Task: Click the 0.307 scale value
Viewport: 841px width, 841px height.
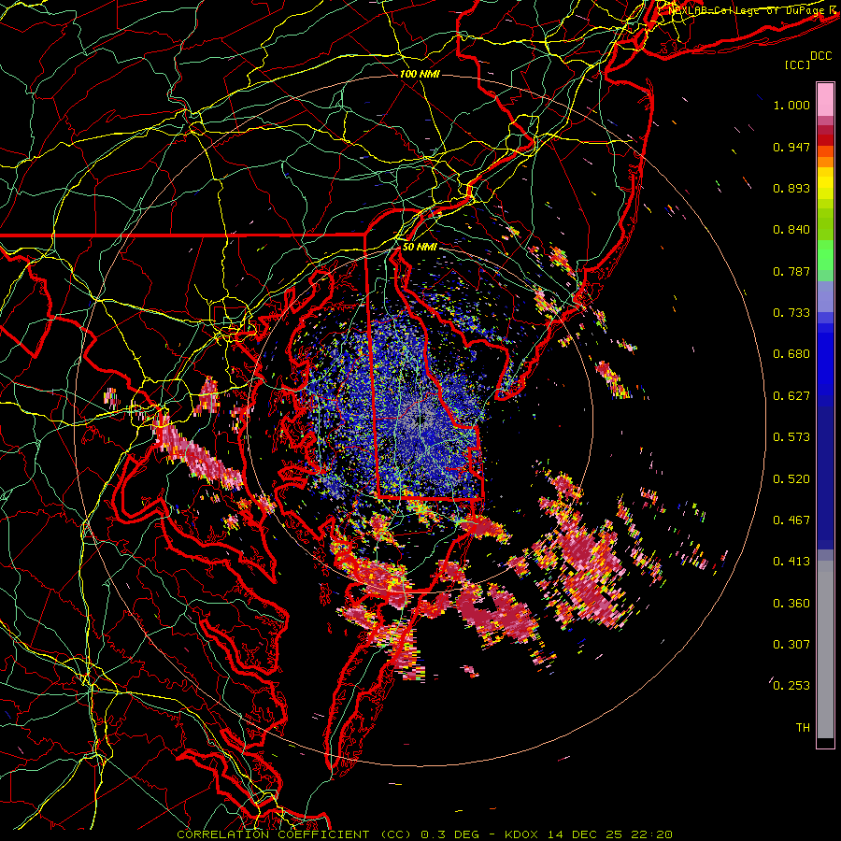Action: [791, 645]
